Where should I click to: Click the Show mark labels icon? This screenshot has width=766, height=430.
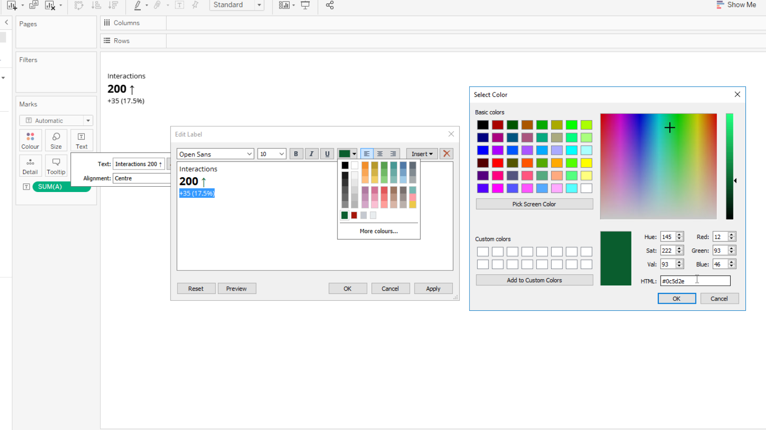coord(180,5)
